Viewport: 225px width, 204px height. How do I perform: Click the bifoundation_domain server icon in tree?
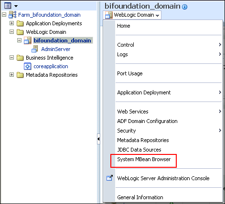click(x=28, y=41)
